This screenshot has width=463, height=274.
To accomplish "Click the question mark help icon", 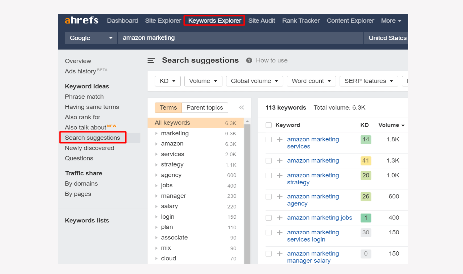I will pos(249,60).
